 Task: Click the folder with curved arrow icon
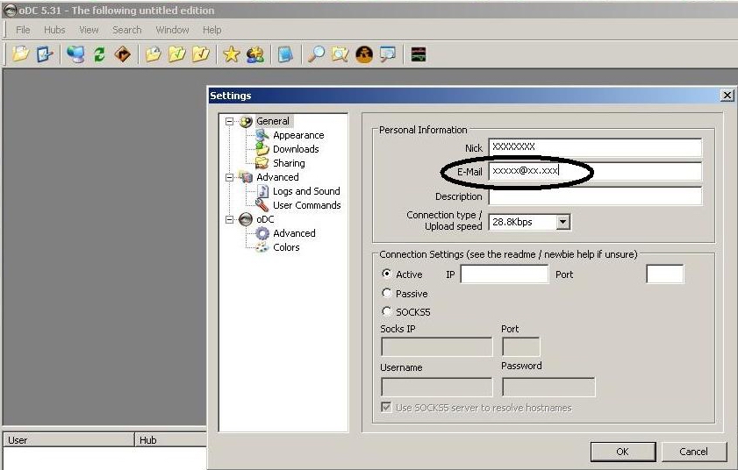(x=154, y=54)
